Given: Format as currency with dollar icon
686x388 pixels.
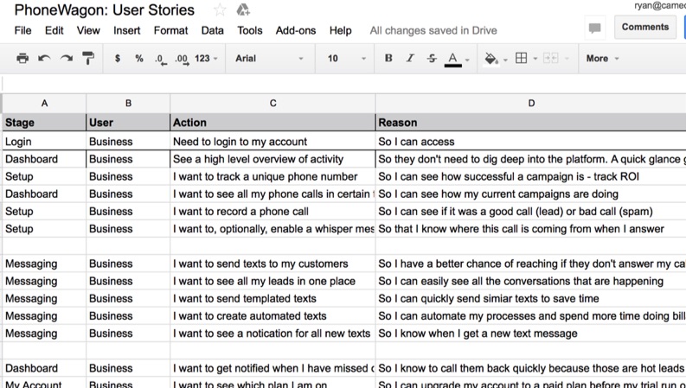Looking at the screenshot, I should tap(118, 59).
